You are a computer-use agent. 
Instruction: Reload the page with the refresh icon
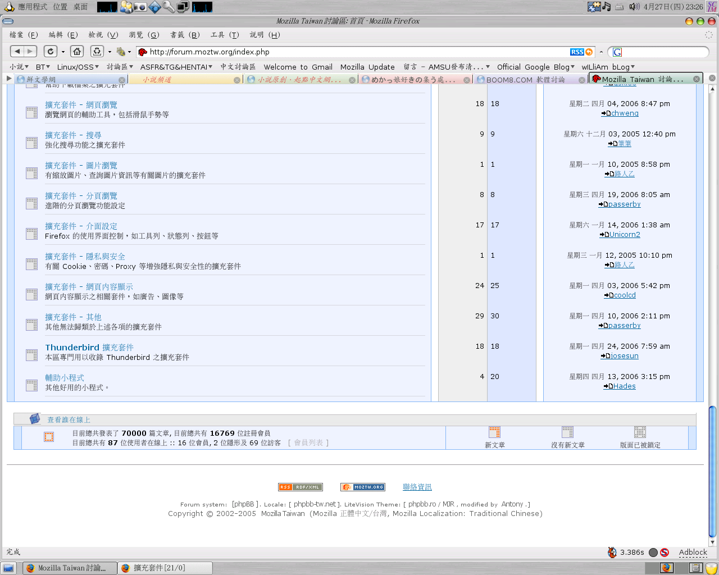pos(51,51)
